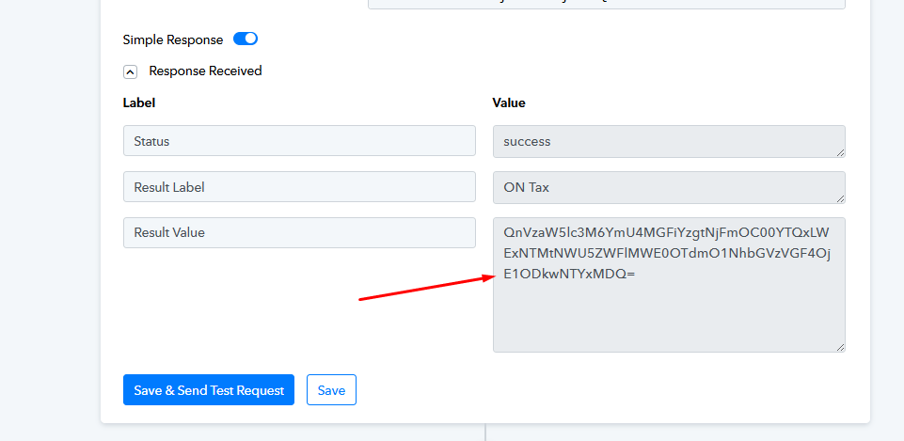Select the Result Label field

click(299, 187)
